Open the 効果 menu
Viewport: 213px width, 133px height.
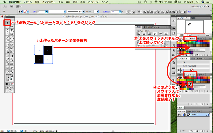click(75, 2)
